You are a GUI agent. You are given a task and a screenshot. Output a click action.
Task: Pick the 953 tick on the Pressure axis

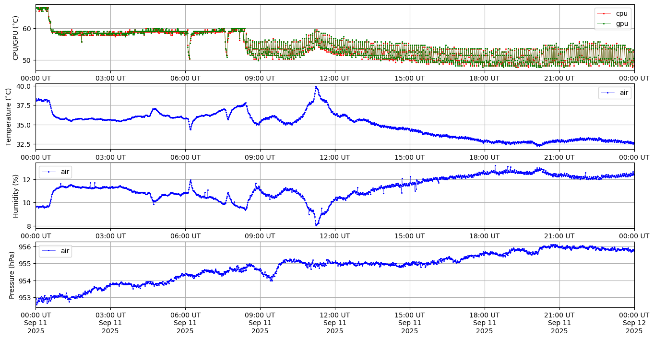click(x=24, y=298)
